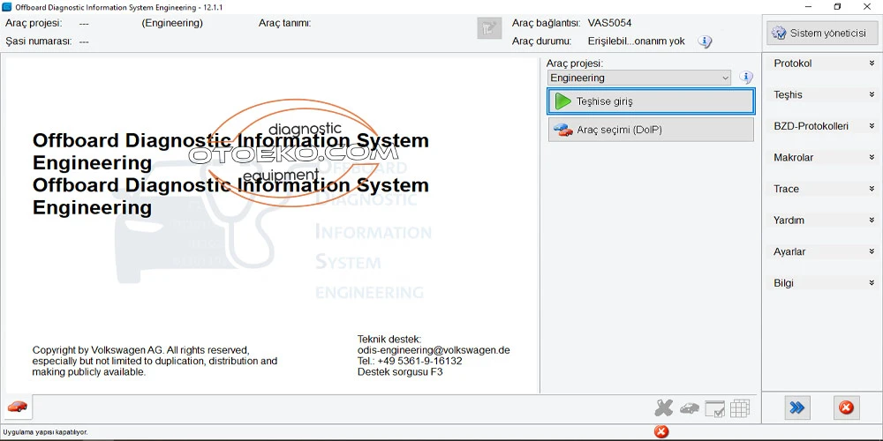Click the red X exit button in side panel
Image resolution: width=883 pixels, height=441 pixels.
(x=846, y=407)
